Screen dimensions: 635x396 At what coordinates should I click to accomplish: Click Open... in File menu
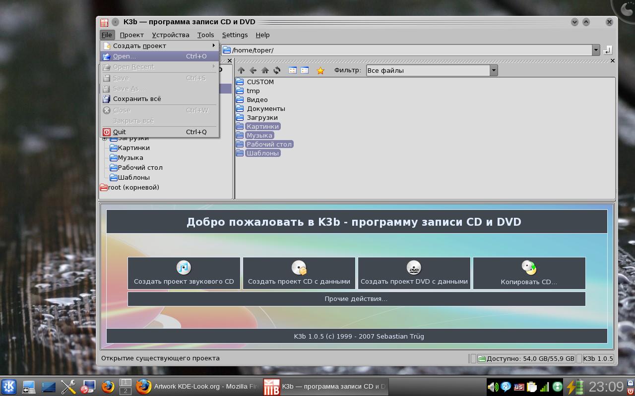tap(160, 56)
